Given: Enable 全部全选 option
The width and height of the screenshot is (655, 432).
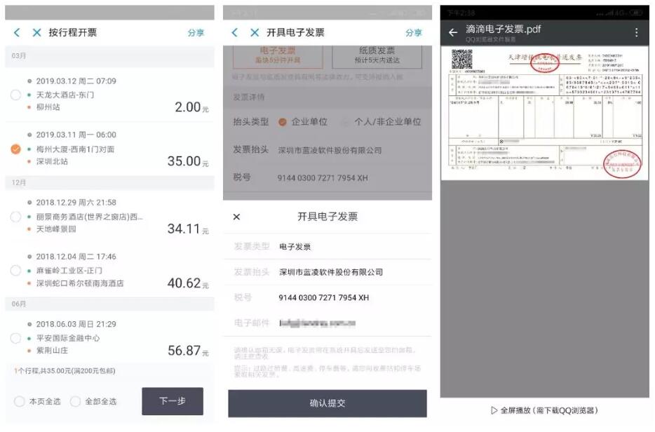Looking at the screenshot, I should pyautogui.click(x=75, y=402).
